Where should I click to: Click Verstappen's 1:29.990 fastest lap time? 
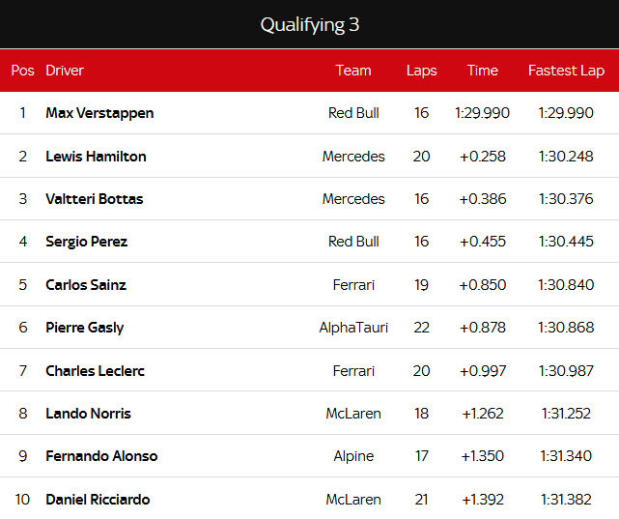point(566,113)
